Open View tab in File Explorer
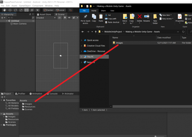192x137 pixels. tap(112, 11)
